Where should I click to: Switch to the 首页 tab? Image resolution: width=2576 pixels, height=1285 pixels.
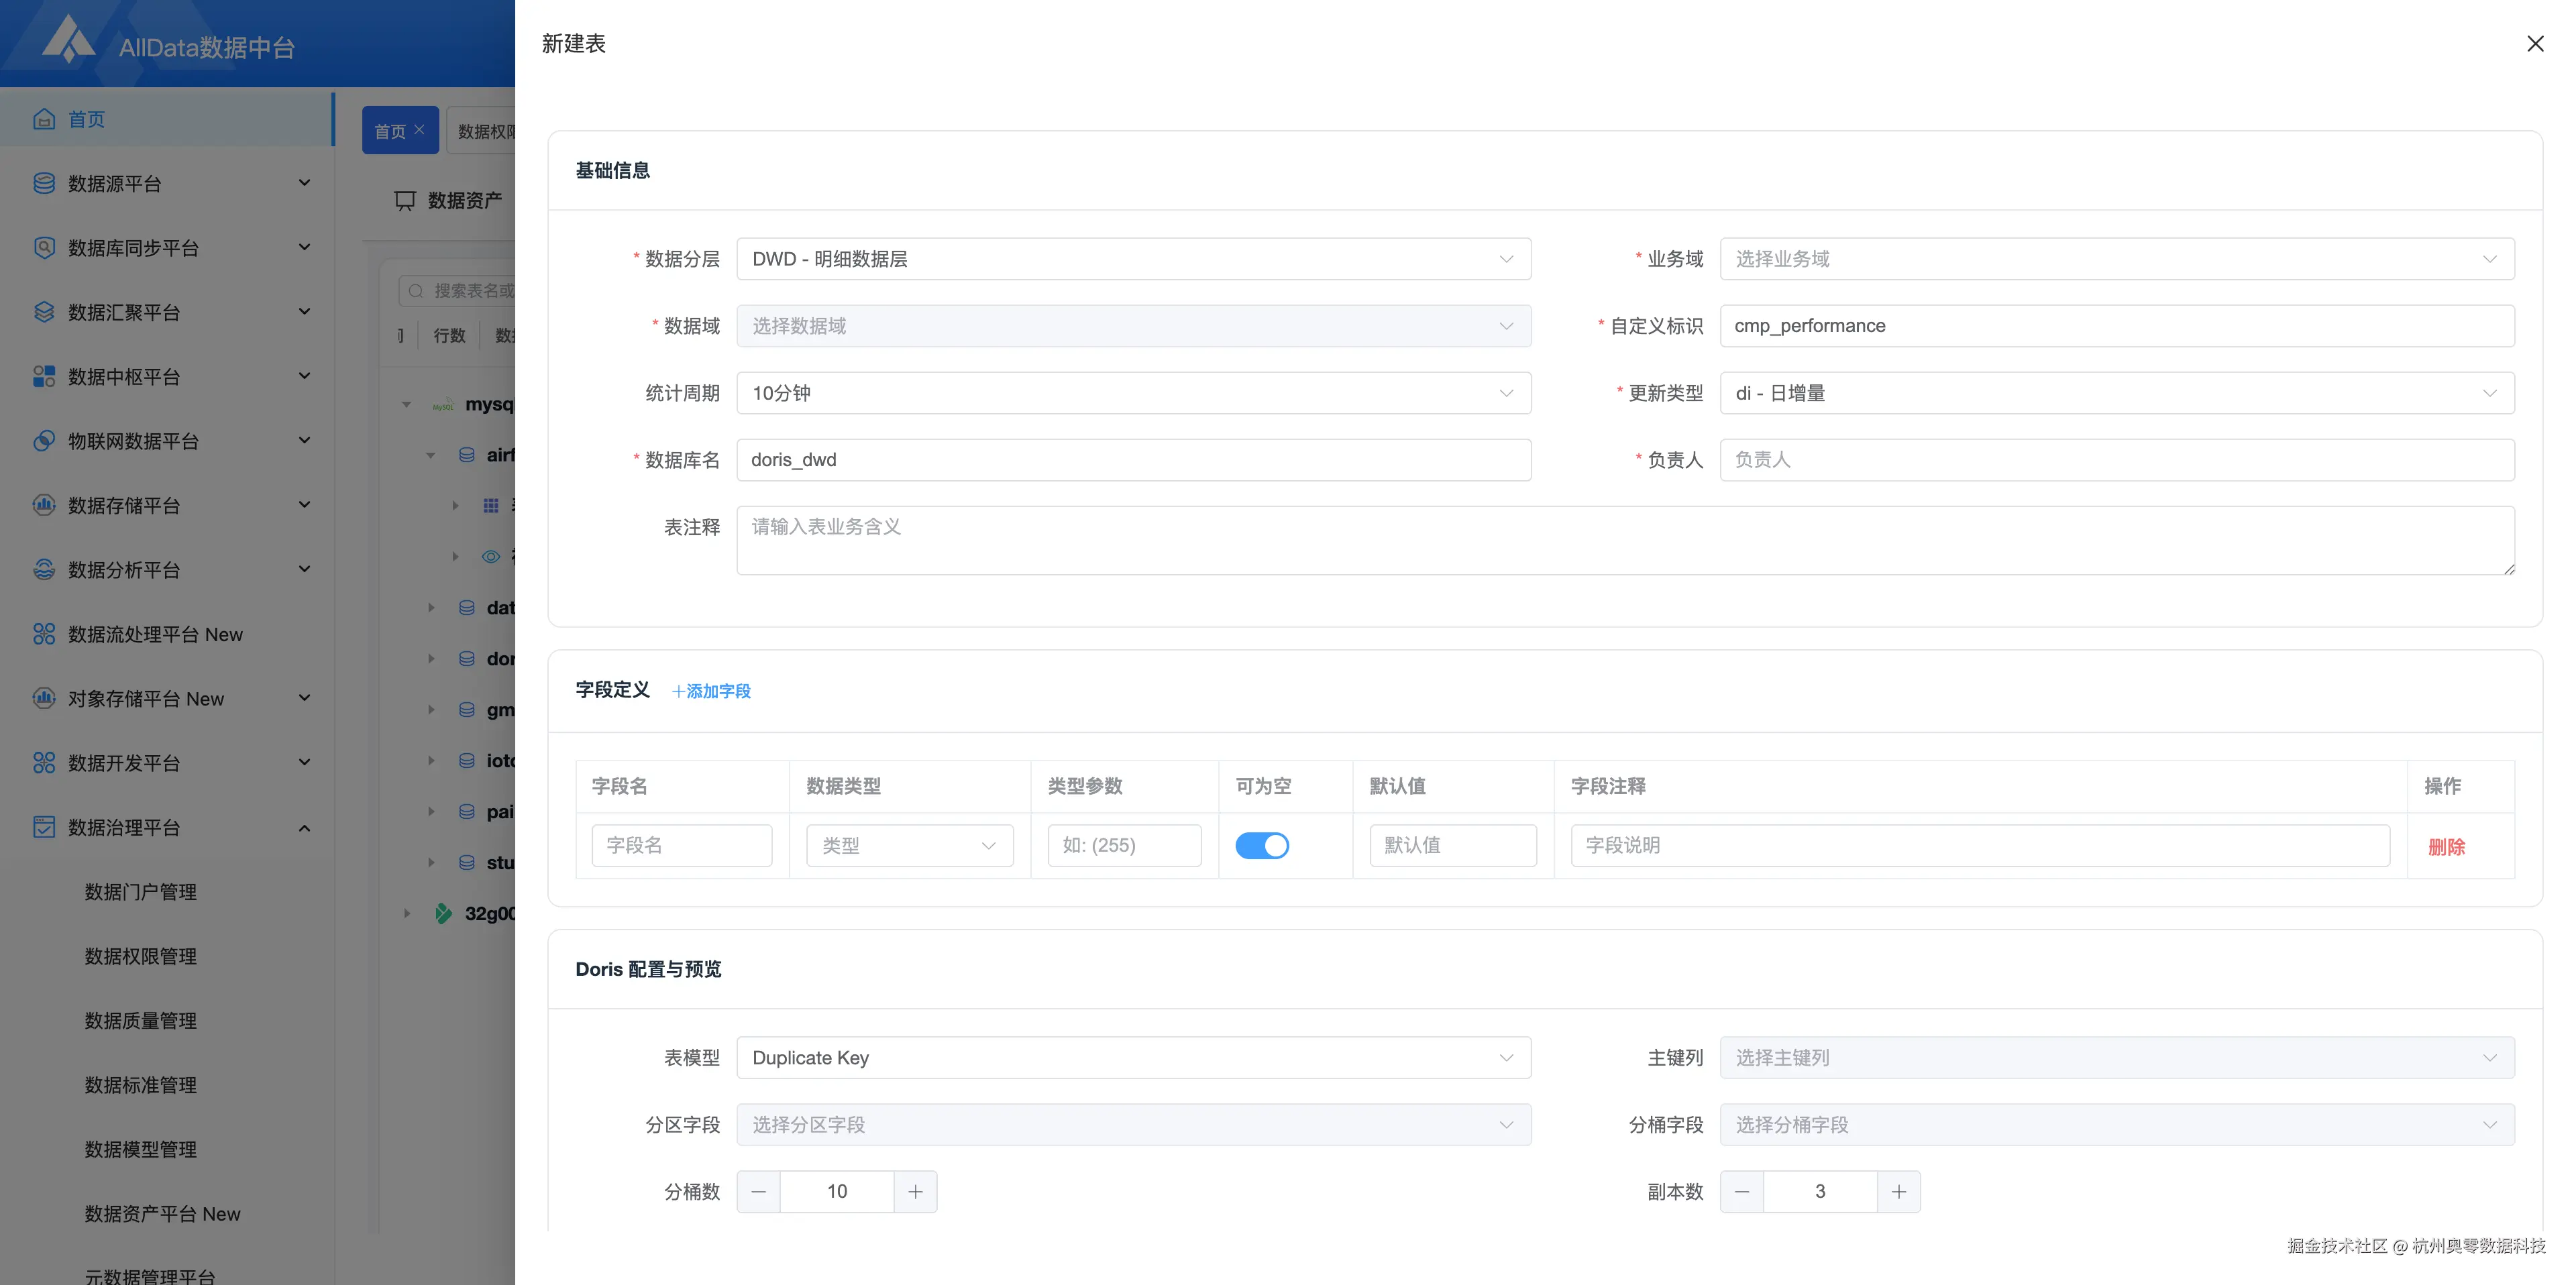coord(391,129)
